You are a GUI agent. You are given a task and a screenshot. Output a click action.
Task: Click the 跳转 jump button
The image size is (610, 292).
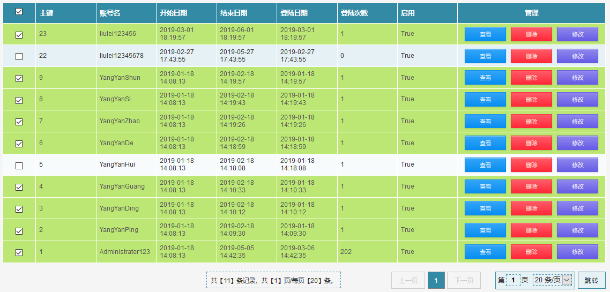click(x=591, y=280)
